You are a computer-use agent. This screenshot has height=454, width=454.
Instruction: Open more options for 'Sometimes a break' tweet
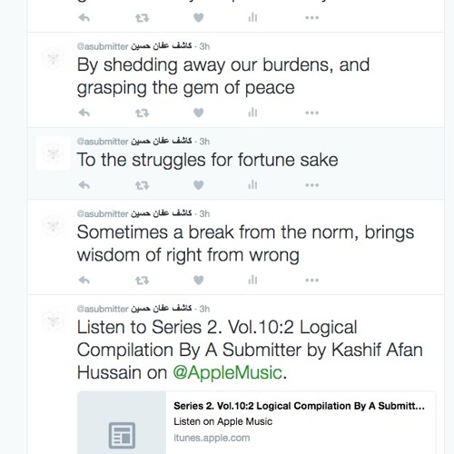[312, 281]
